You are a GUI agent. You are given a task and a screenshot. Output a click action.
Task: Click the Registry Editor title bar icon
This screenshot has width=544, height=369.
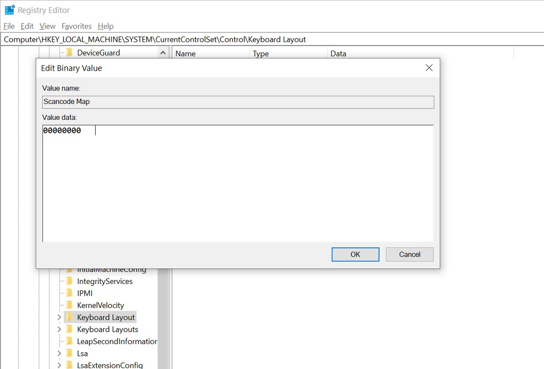pyautogui.click(x=10, y=10)
